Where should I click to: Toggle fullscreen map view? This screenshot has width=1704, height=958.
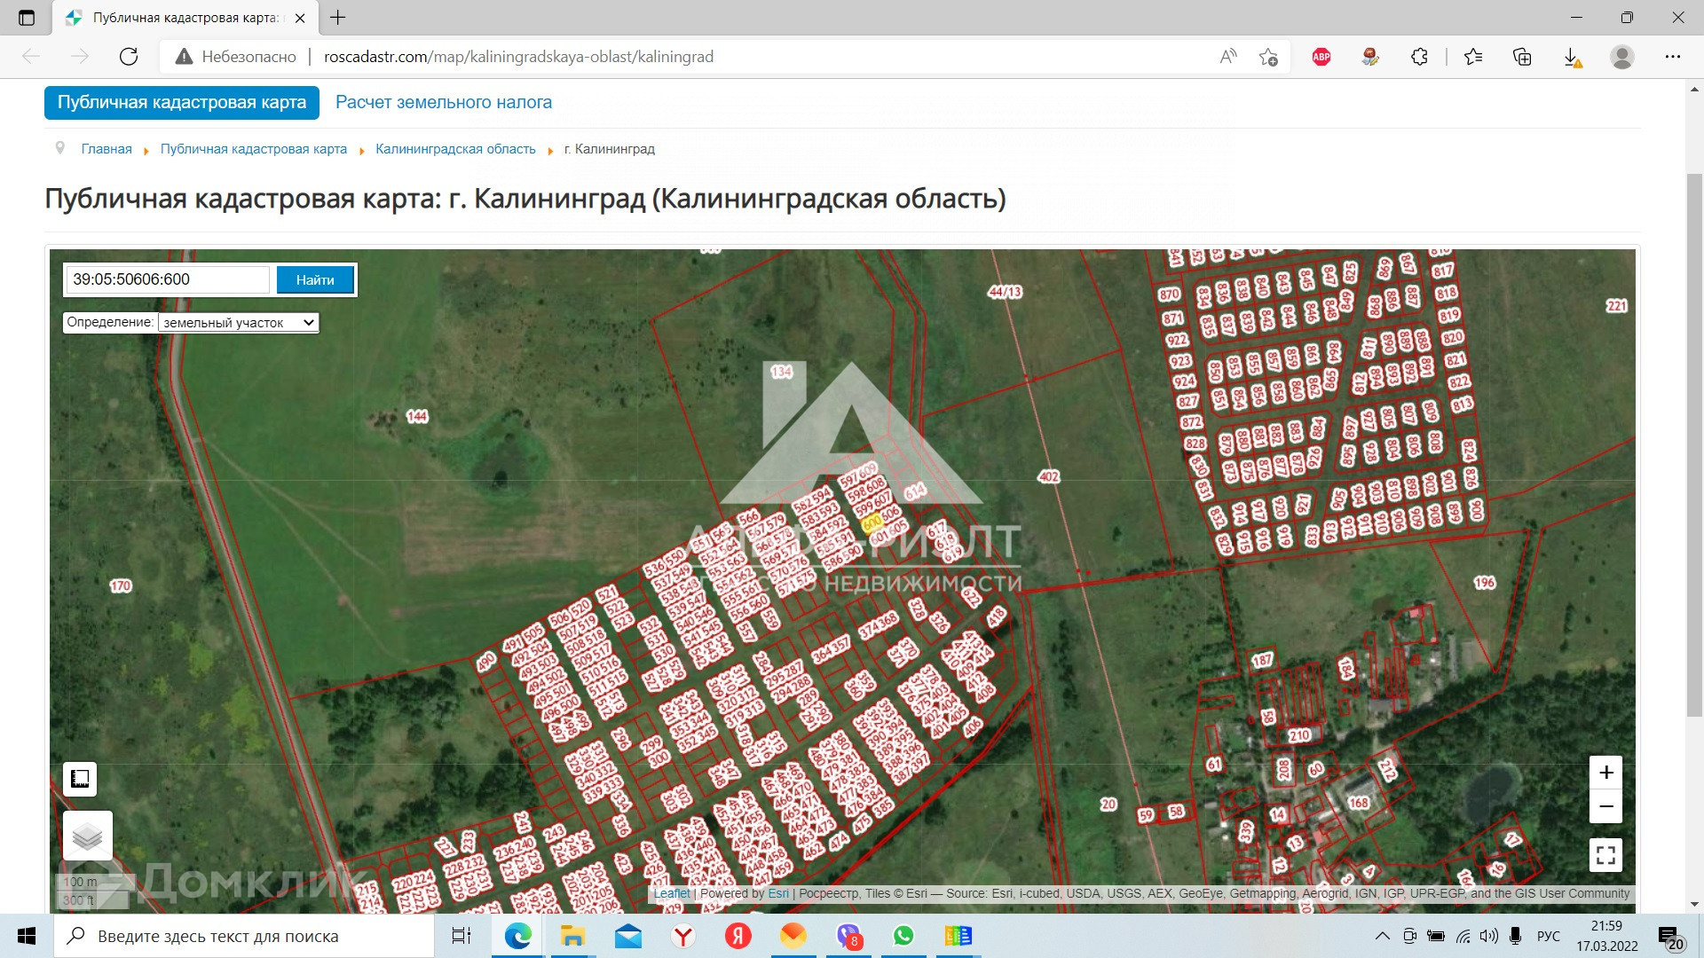tap(1605, 855)
